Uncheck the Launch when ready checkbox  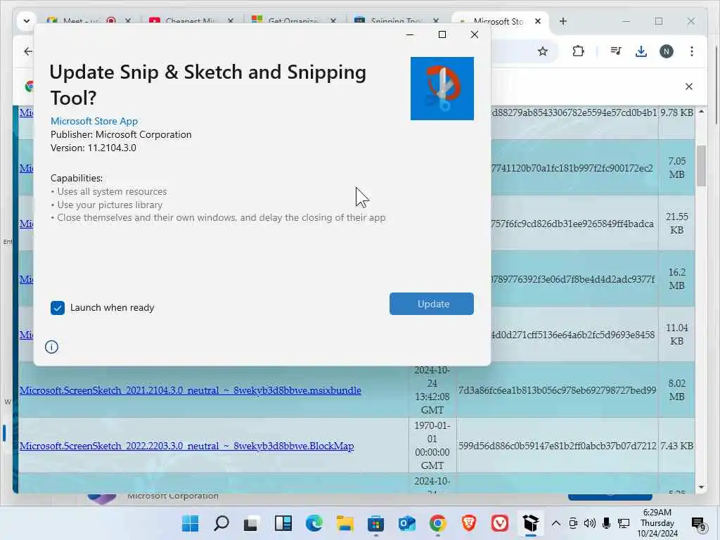[x=58, y=308]
